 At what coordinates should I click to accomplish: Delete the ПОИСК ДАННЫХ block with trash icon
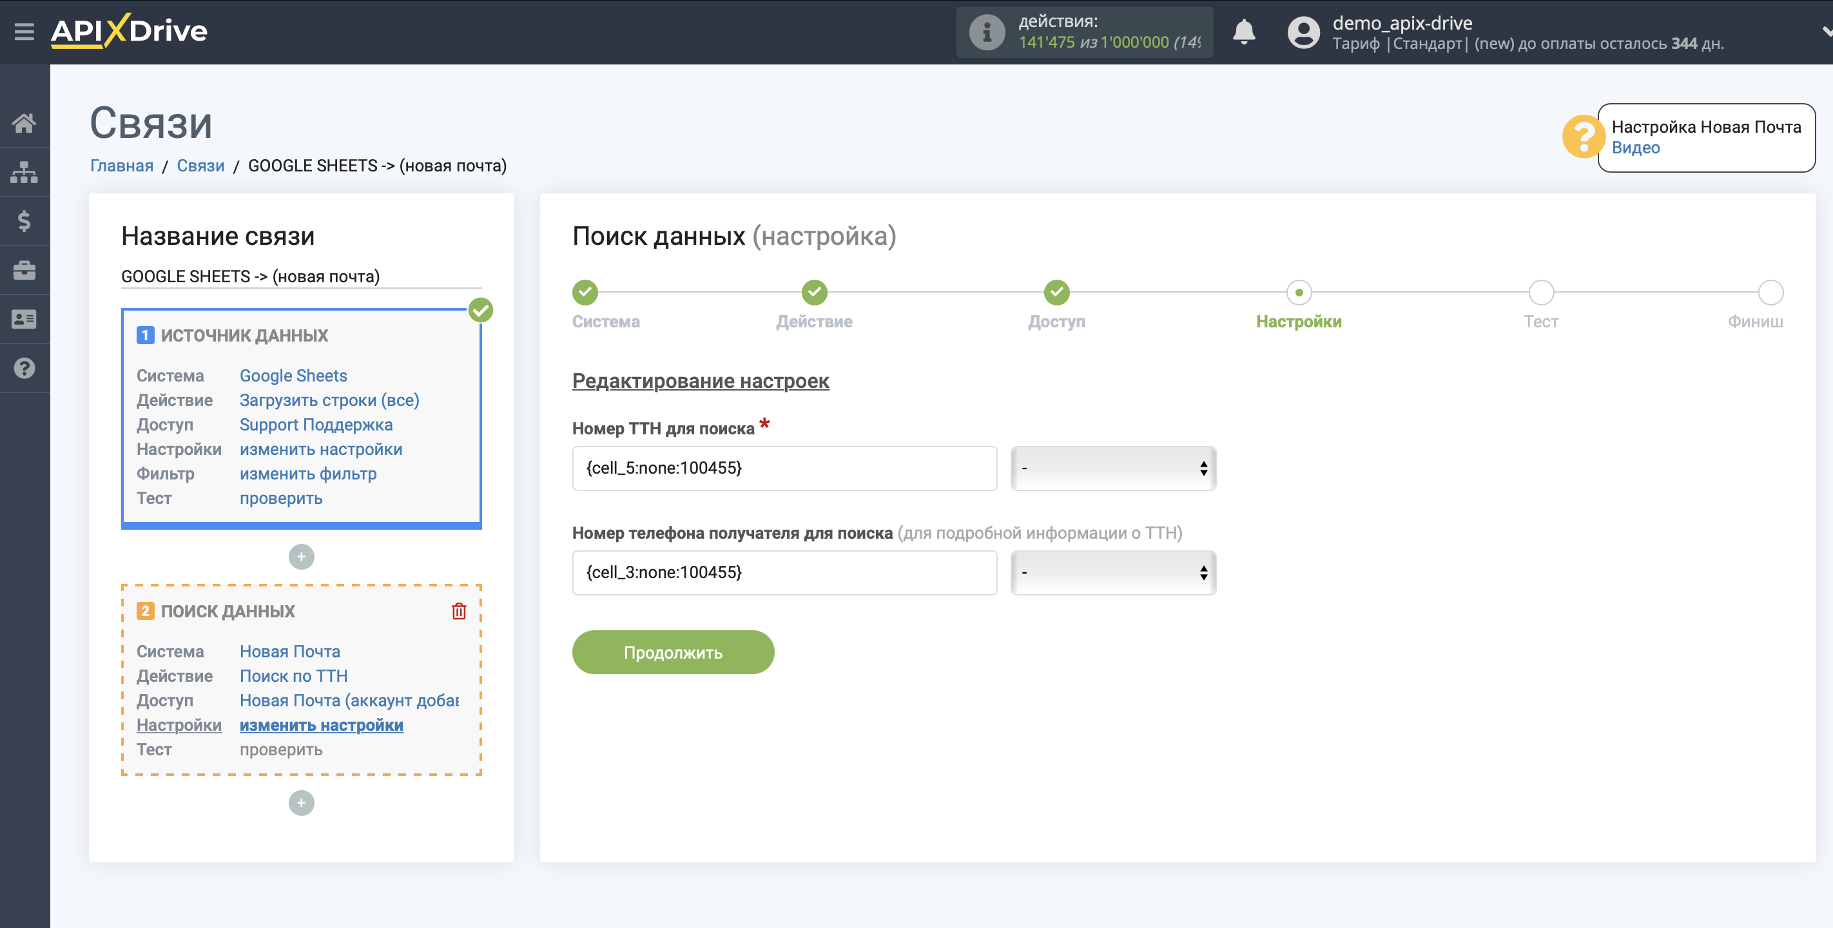point(459,612)
